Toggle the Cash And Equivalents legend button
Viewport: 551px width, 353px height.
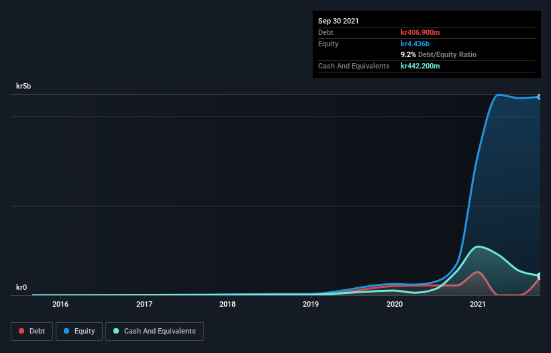154,332
